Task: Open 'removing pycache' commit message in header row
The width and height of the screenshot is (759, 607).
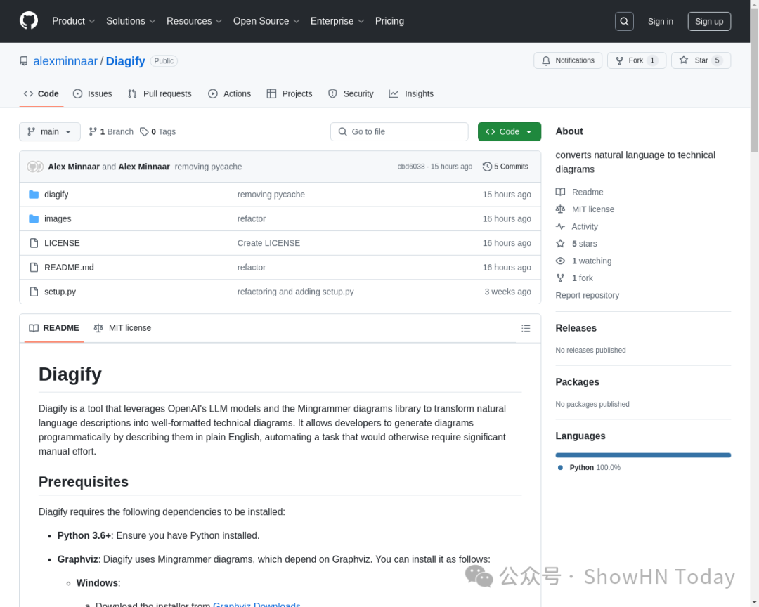Action: (208, 167)
